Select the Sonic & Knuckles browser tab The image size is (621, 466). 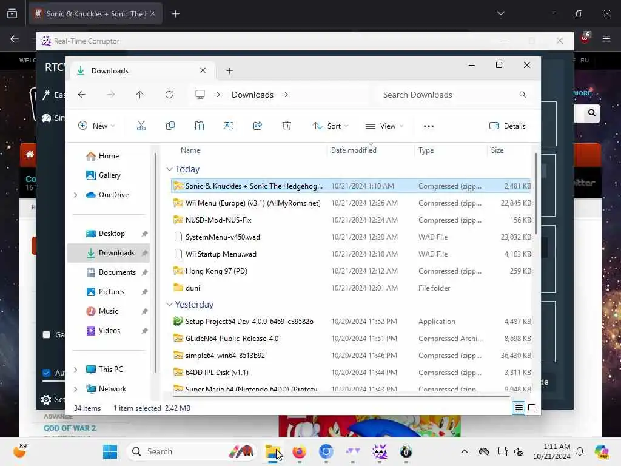pos(94,13)
